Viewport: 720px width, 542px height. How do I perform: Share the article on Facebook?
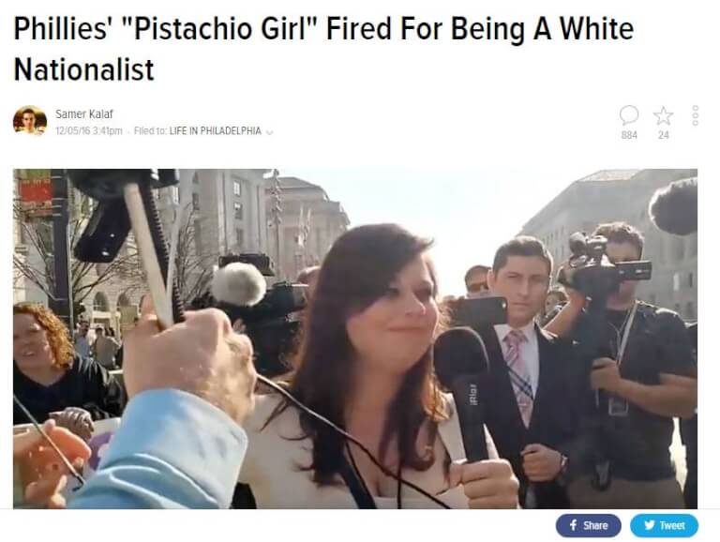pos(588,525)
